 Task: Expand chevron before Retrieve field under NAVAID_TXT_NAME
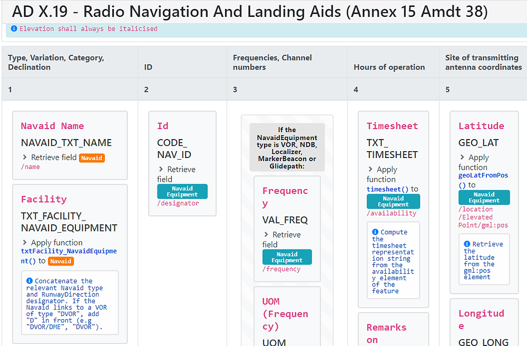pos(25,157)
